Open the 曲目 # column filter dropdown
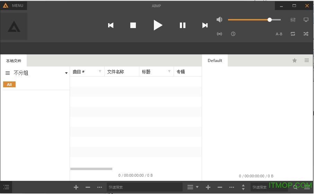This screenshot has width=314, height=194. [x=100, y=71]
